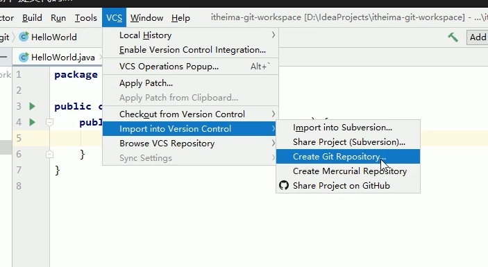This screenshot has width=488, height=267.
Task: Select Create Mercurial Repository option
Action: click(348, 171)
